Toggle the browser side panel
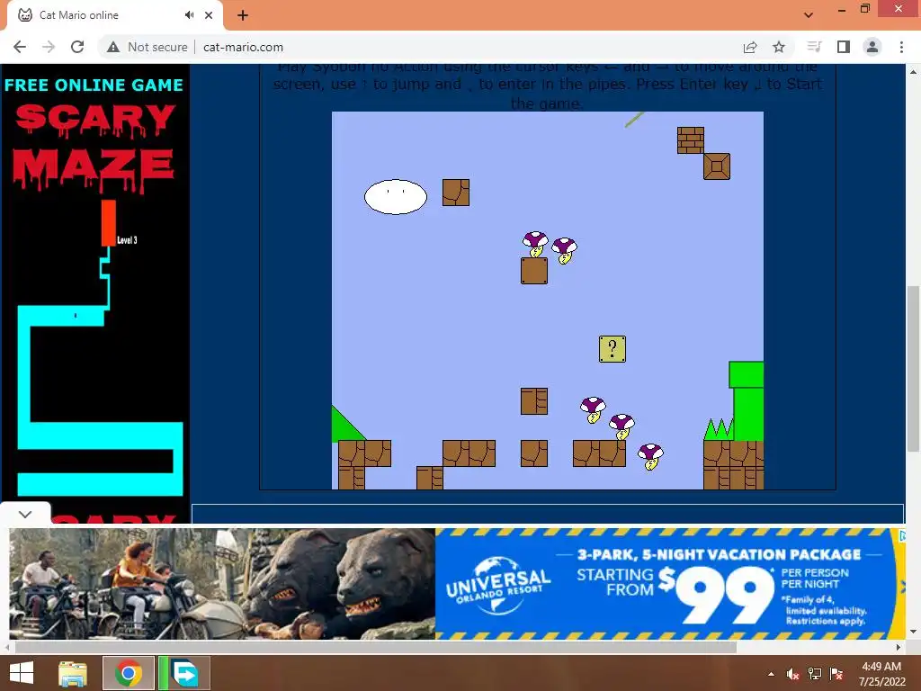The height and width of the screenshot is (691, 921). pyautogui.click(x=844, y=47)
